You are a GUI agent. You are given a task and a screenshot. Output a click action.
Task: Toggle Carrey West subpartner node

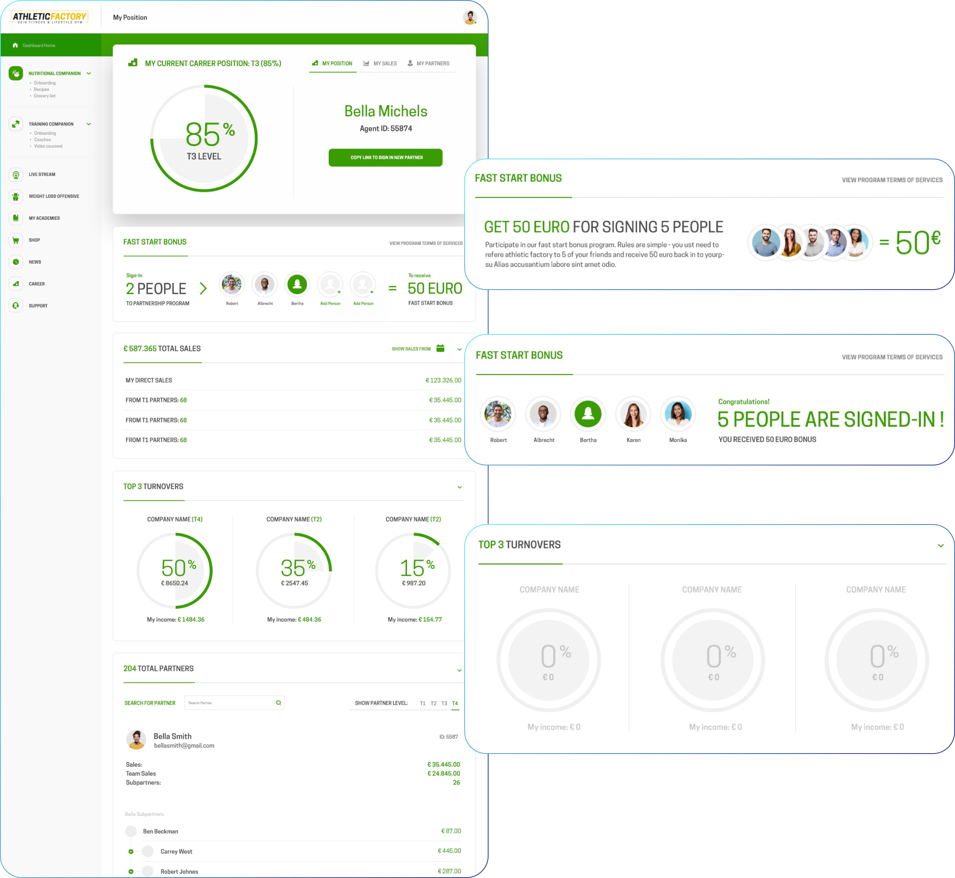coord(131,852)
